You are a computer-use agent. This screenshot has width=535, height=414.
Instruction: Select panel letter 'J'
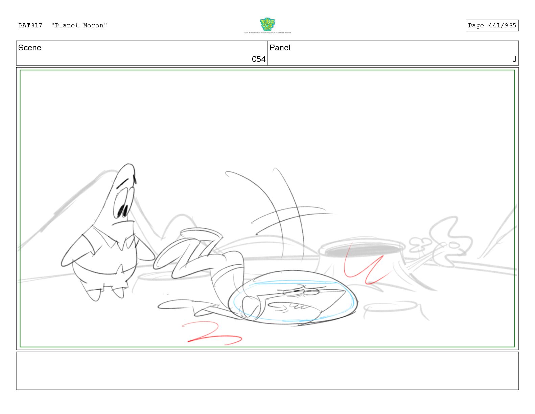click(x=514, y=59)
